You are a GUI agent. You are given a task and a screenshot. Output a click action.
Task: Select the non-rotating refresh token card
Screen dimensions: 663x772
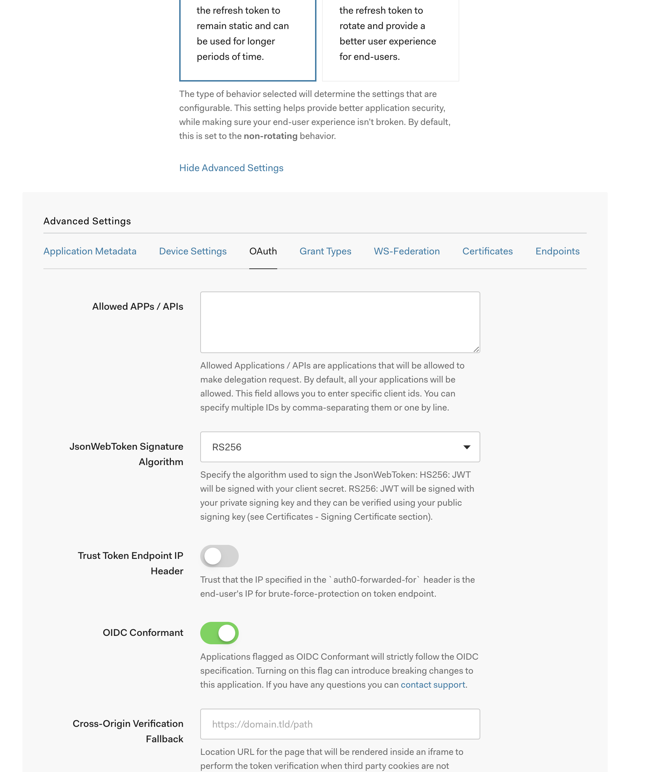247,37
